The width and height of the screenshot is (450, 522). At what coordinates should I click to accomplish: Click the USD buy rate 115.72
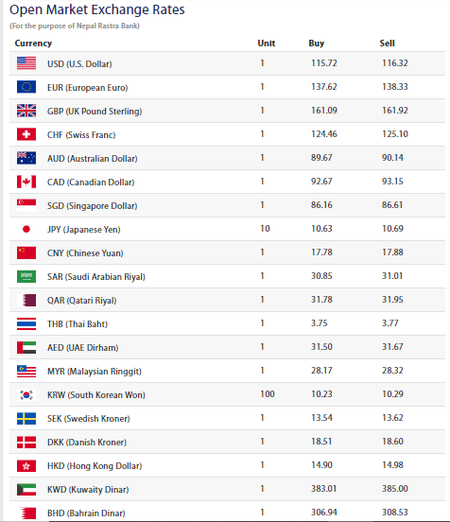[324, 63]
